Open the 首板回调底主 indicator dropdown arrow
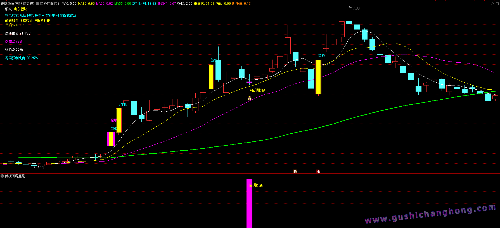 [37, 4]
